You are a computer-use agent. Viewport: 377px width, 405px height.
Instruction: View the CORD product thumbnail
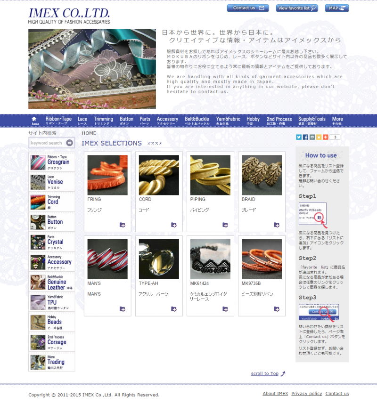coord(159,175)
